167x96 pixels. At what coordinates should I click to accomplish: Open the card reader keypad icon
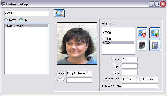142,45
